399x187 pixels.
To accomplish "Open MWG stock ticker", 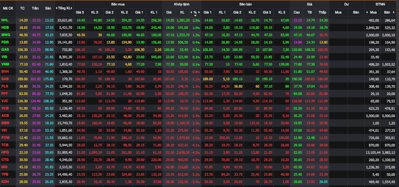I will (5, 35).
